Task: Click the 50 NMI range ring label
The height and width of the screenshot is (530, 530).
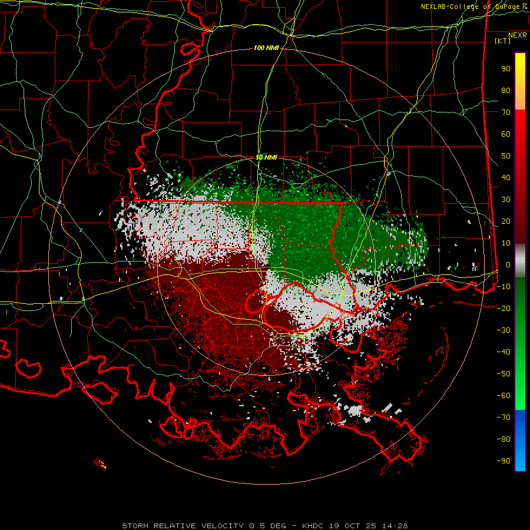Action: [x=266, y=157]
